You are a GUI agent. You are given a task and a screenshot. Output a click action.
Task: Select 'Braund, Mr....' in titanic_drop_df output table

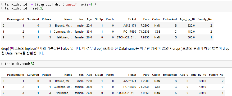point(64,26)
